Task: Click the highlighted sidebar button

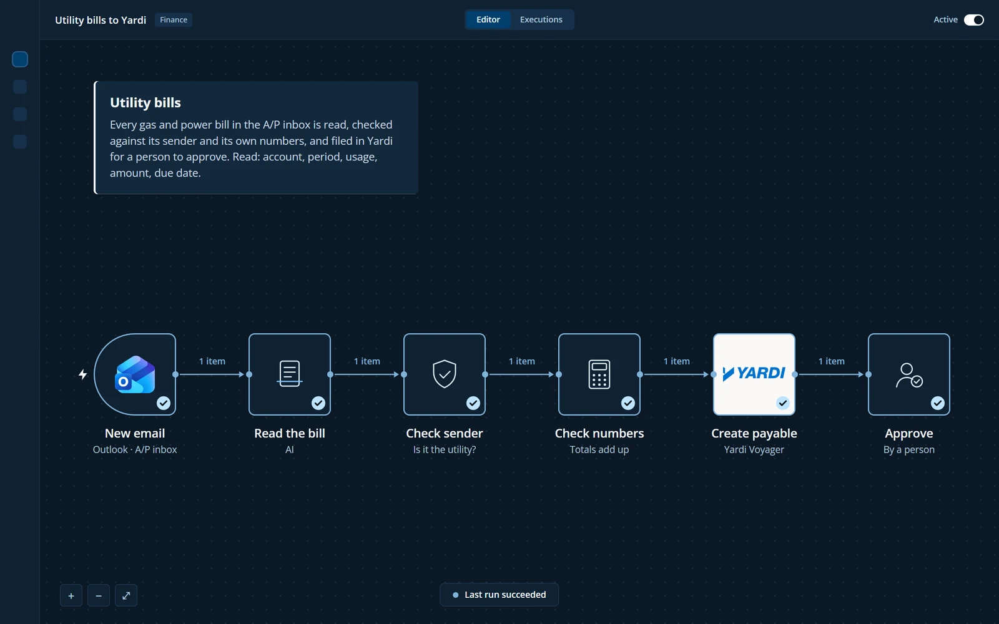Action: tap(20, 59)
